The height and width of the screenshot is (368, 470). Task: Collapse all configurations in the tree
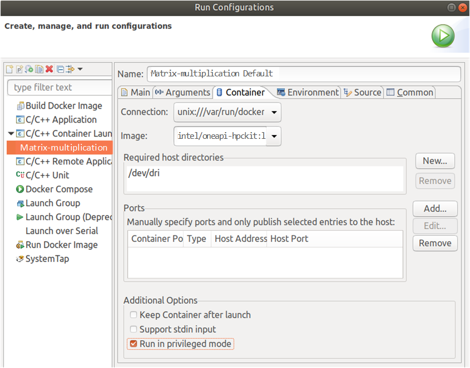pos(60,69)
